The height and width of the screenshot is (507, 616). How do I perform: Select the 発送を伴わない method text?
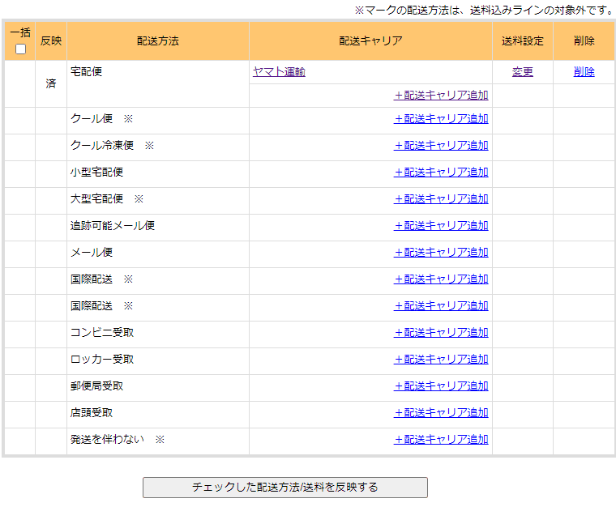(107, 439)
